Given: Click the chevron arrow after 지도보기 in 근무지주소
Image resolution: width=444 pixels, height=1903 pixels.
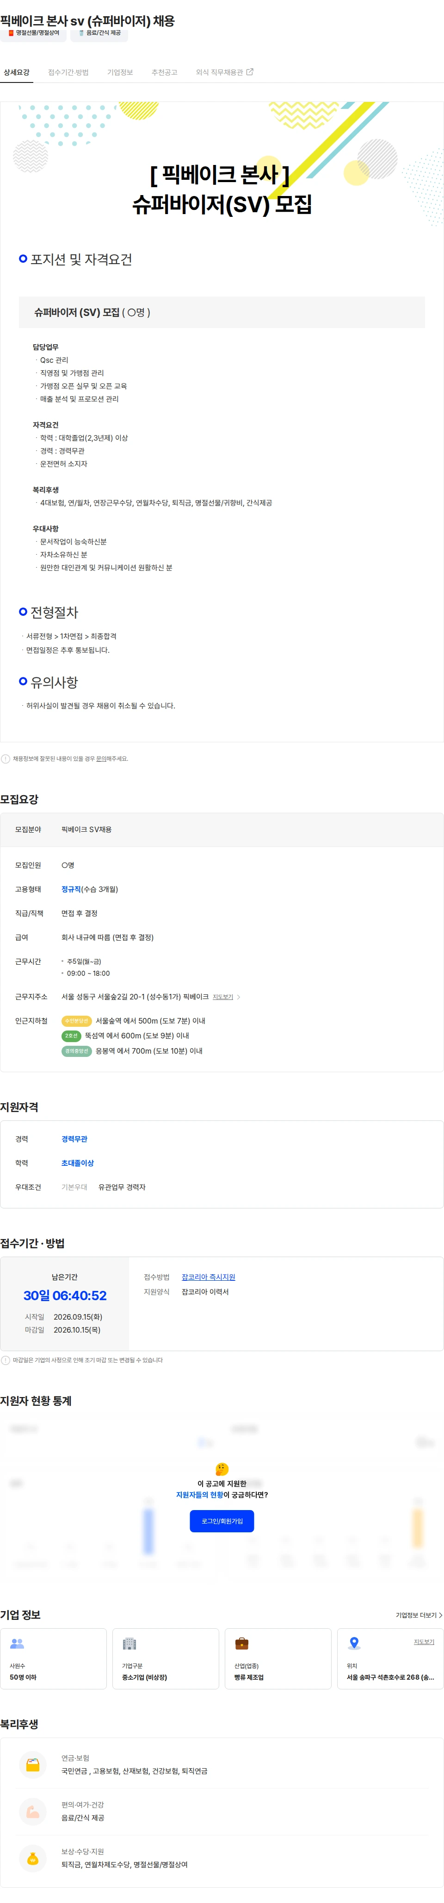Looking at the screenshot, I should 238,997.
